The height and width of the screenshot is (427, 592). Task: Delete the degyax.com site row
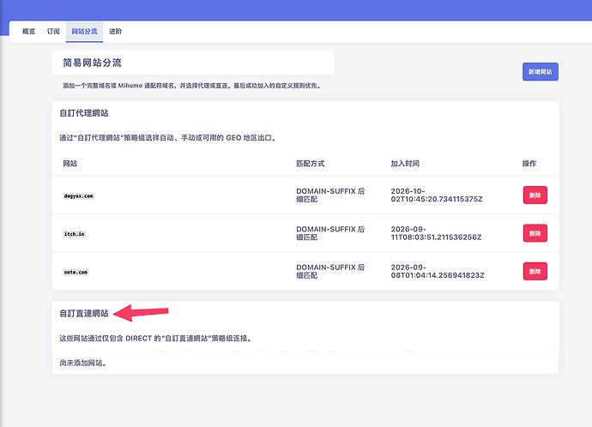(535, 195)
